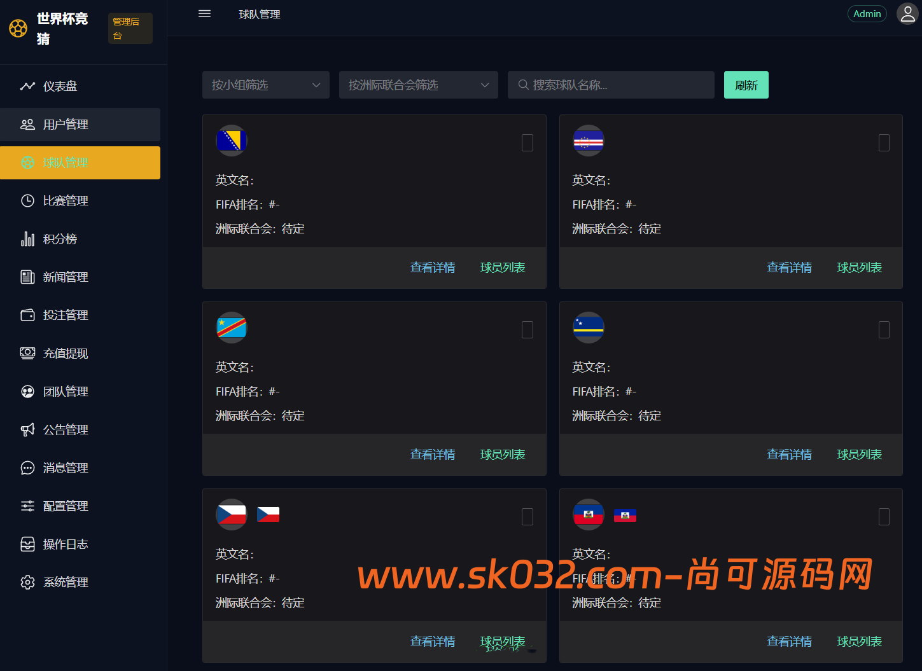This screenshot has width=922, height=671.
Task: Click the Haiti round flag avatar
Action: (589, 515)
